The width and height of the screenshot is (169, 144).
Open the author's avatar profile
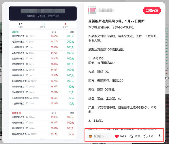[x=92, y=10]
